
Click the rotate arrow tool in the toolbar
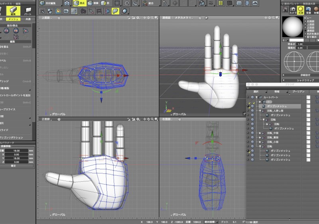[x=127, y=3]
